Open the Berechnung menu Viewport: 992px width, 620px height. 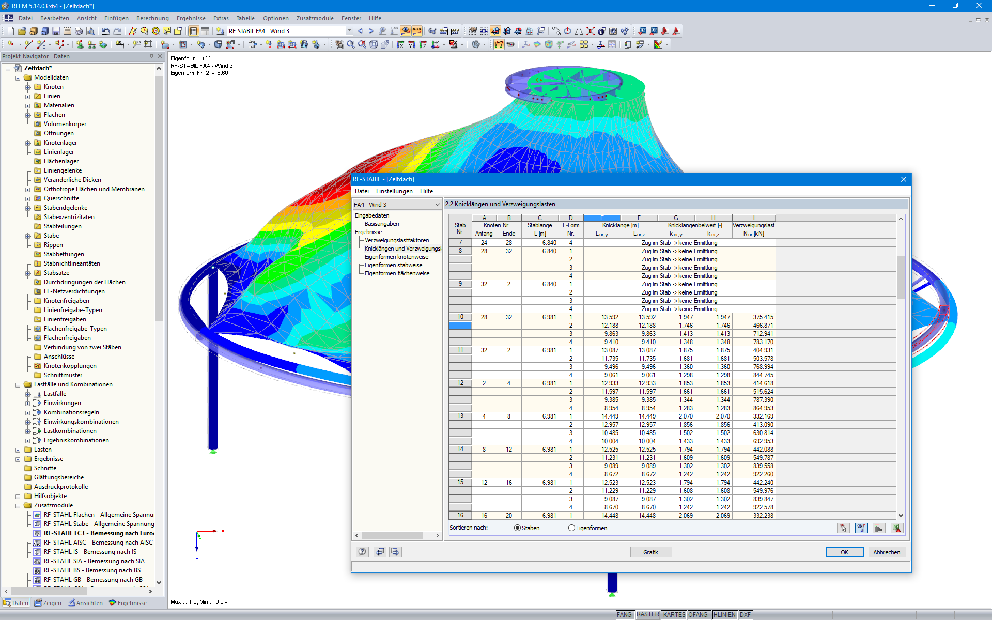click(x=152, y=18)
